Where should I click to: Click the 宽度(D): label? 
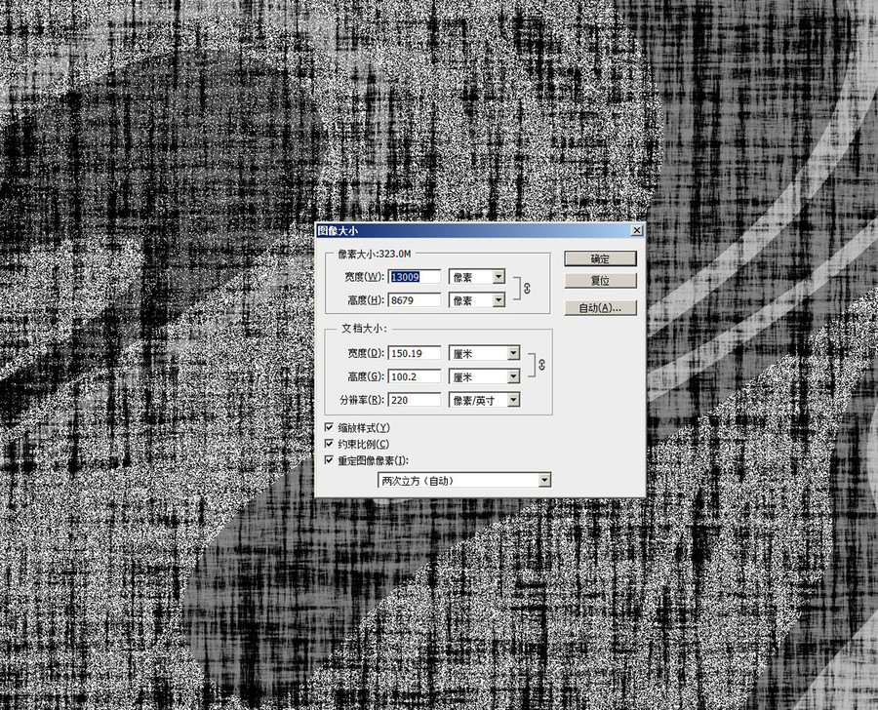pos(366,353)
